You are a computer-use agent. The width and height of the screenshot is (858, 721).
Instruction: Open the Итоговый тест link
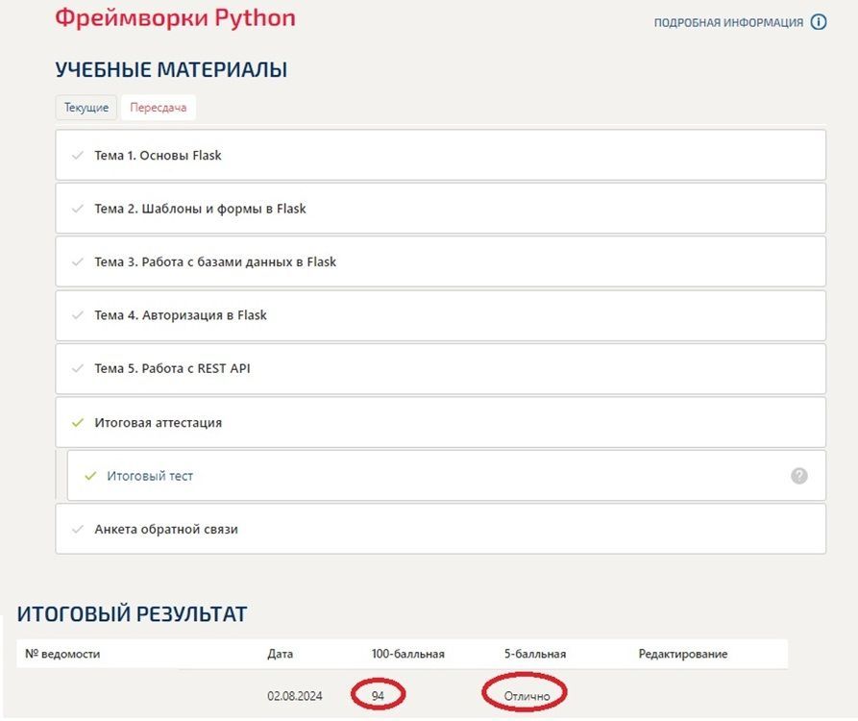[x=150, y=476]
